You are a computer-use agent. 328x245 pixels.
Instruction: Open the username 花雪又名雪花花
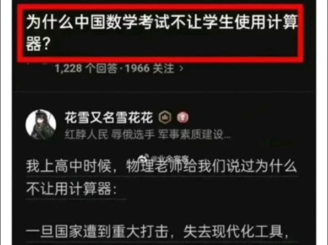tap(109, 117)
